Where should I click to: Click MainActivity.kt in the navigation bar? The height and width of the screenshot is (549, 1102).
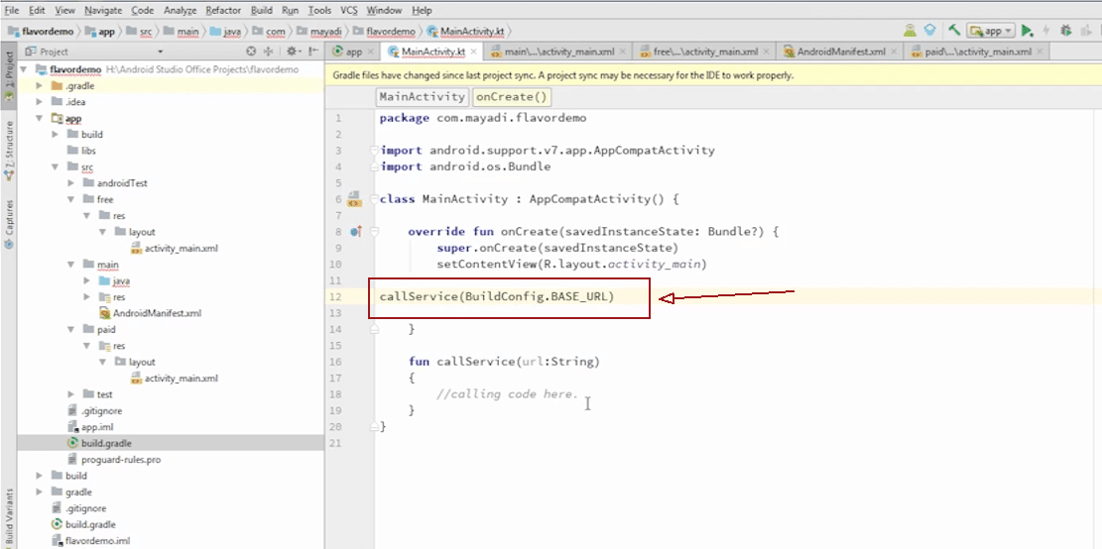[x=466, y=32]
